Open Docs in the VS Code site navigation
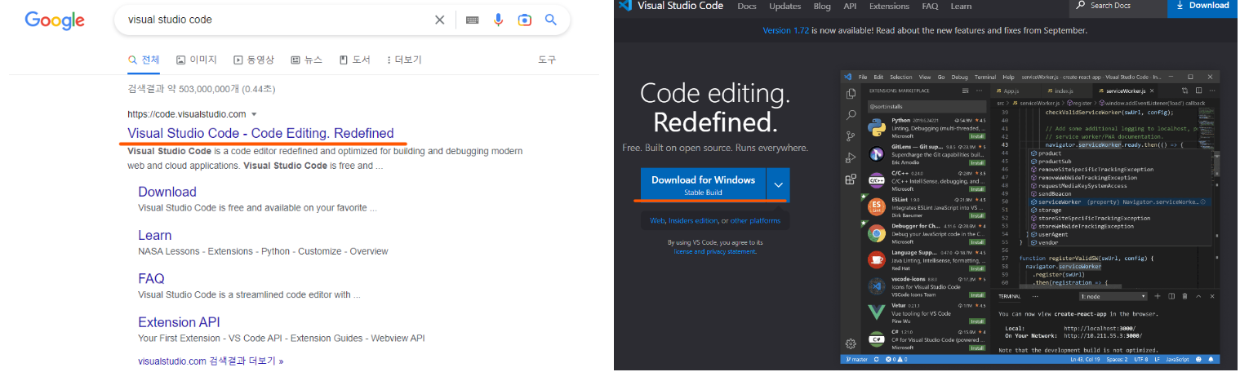 coord(747,7)
